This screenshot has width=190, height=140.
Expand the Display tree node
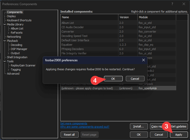tap(5, 16)
